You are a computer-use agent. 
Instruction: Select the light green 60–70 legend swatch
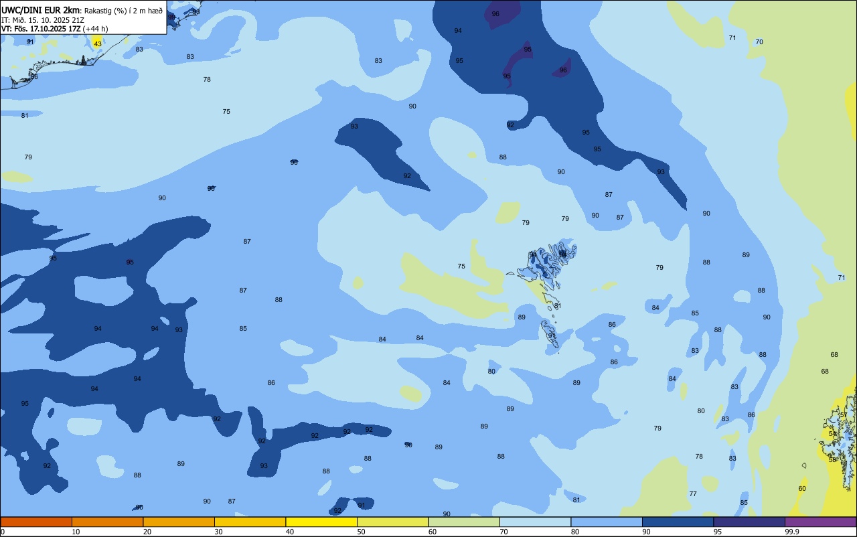(464, 522)
